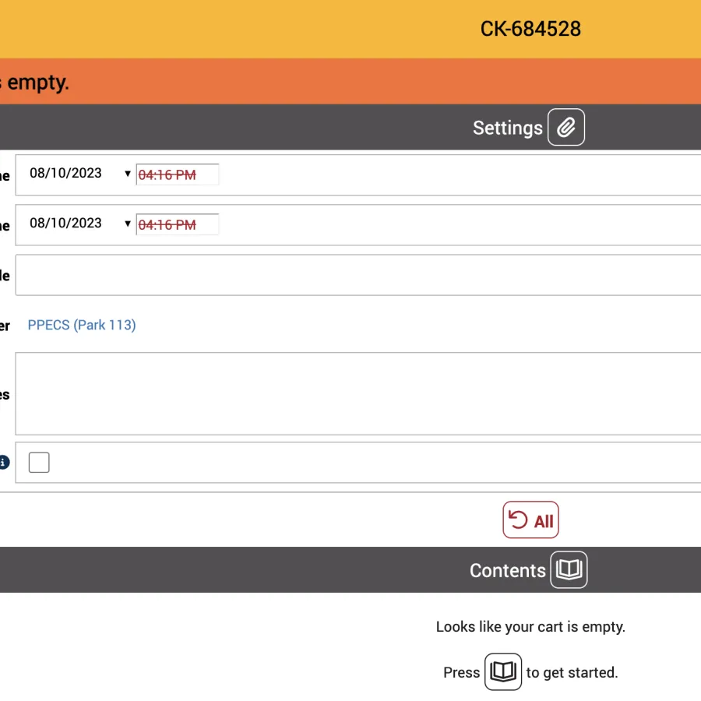Select the Contents section header label
Image resolution: width=701 pixels, height=701 pixels.
[x=507, y=570]
